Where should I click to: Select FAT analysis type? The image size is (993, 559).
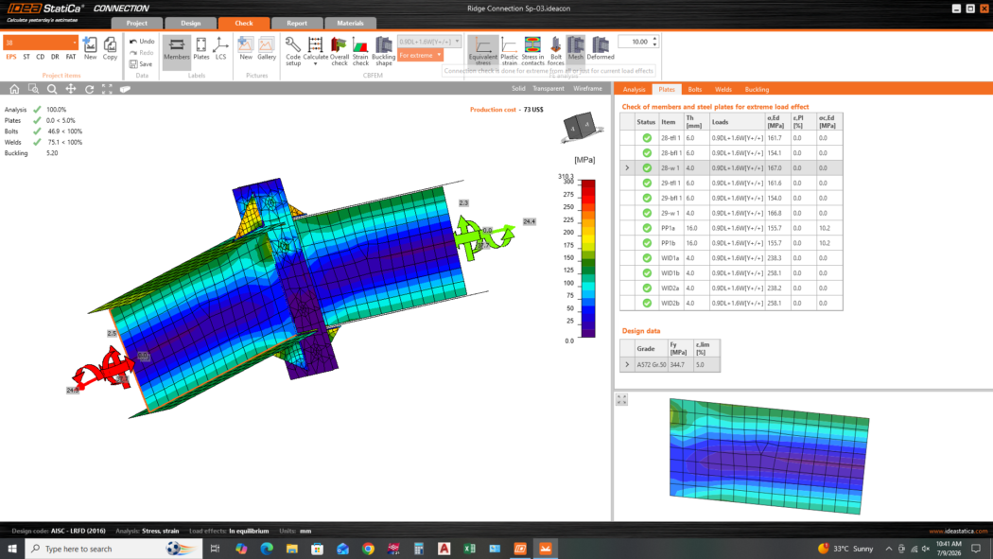coord(71,57)
